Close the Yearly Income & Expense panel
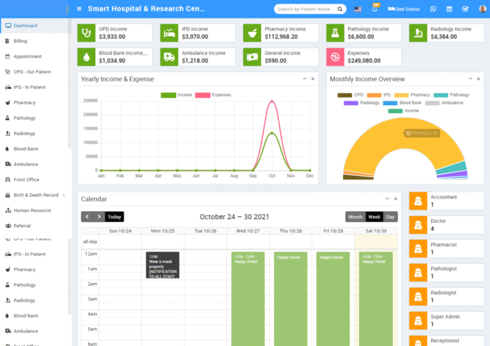 (x=313, y=79)
